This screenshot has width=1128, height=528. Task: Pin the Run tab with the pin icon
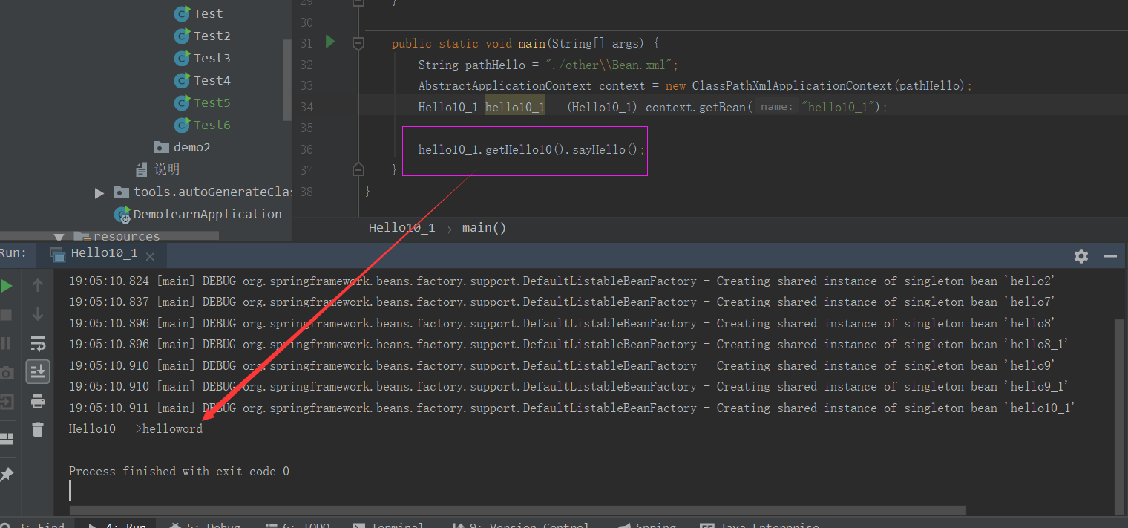pos(7,474)
